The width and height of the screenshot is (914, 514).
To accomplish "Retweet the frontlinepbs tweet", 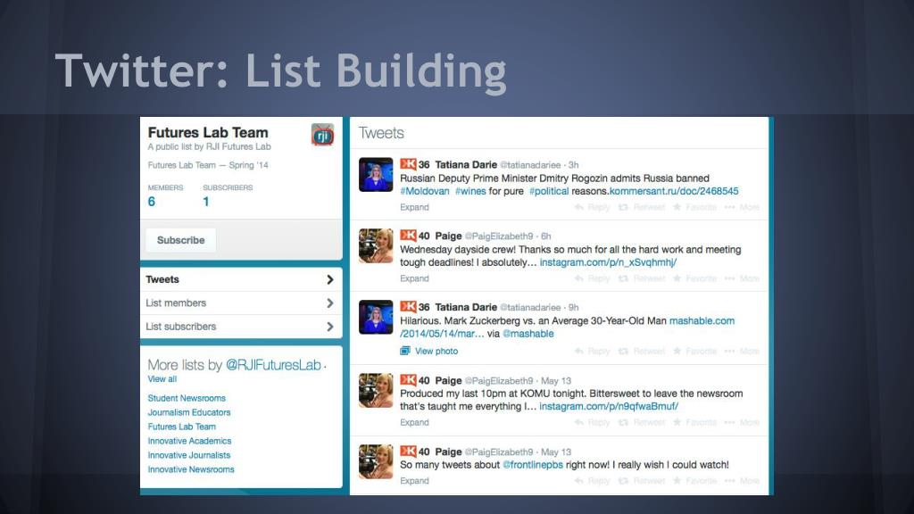I will coord(641,481).
